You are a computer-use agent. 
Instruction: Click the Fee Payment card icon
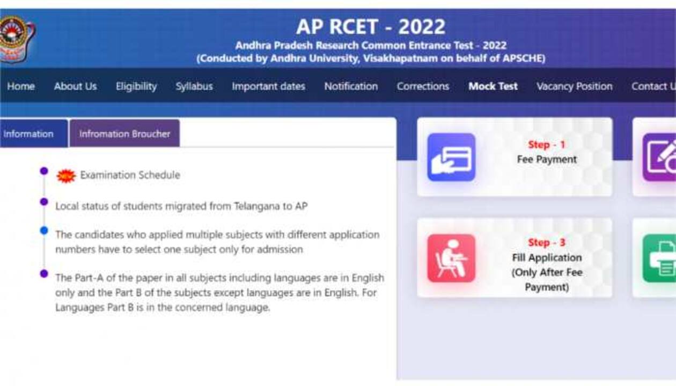pyautogui.click(x=451, y=157)
